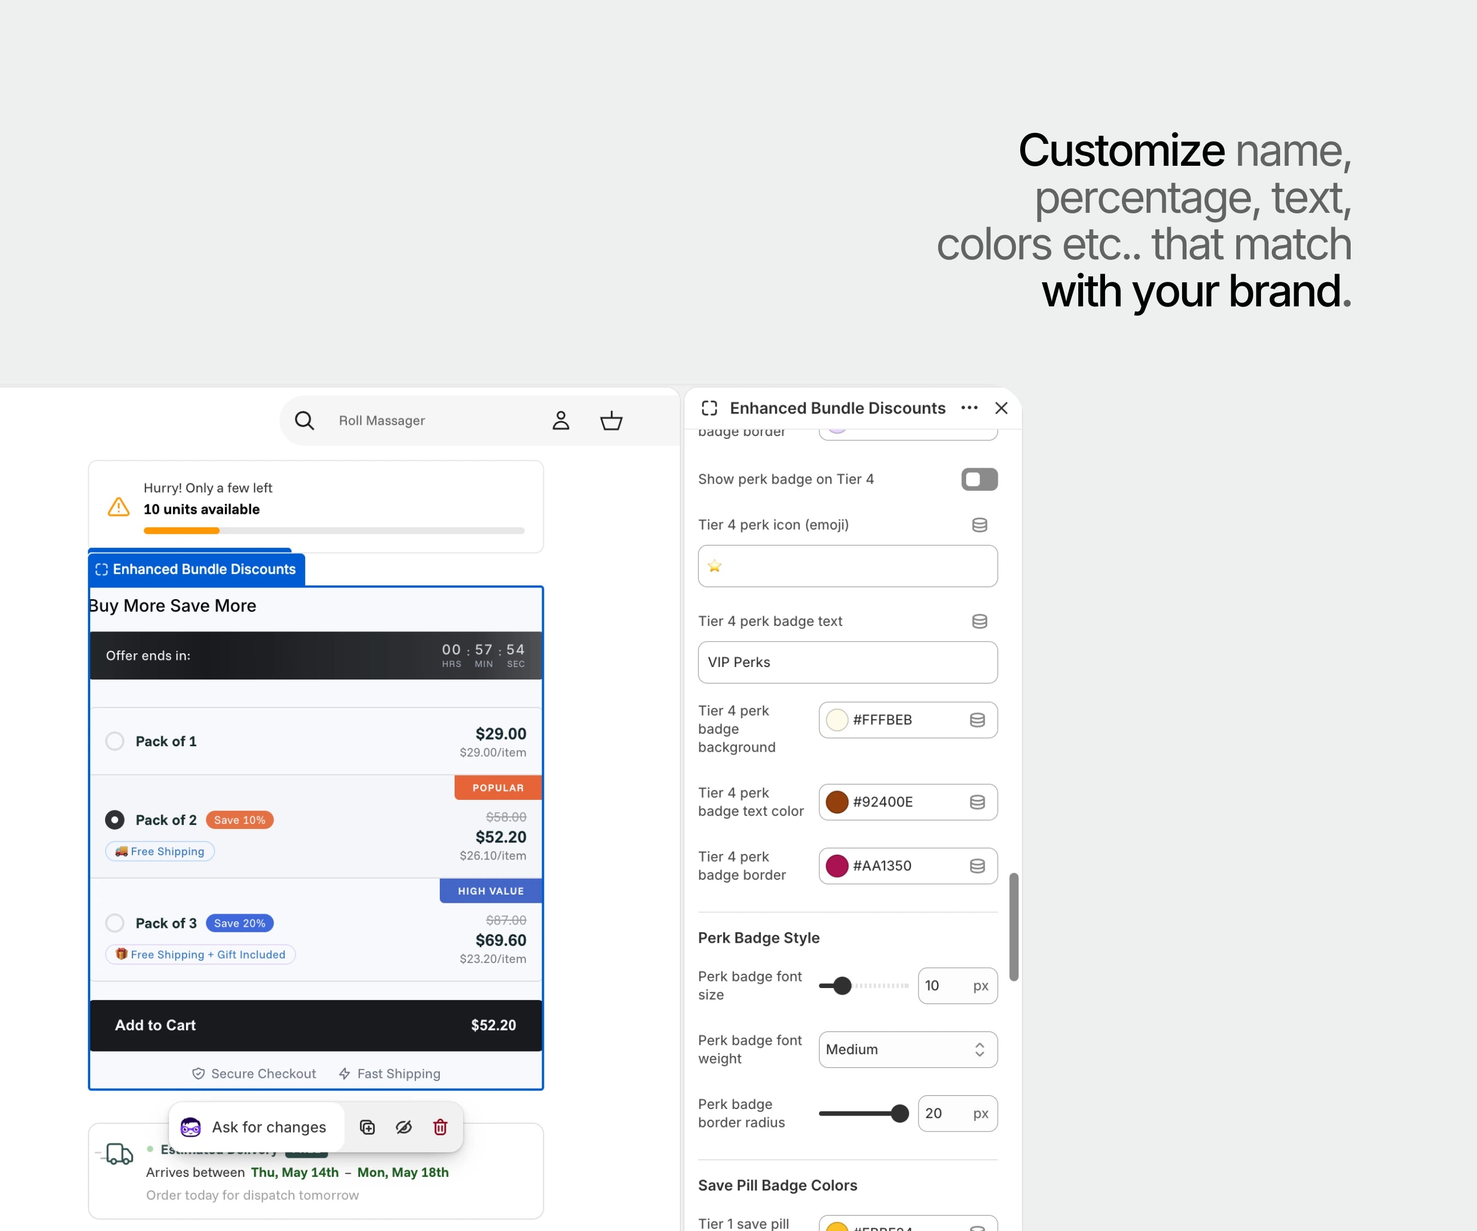Click database icon in #FFFBEB color field

coord(977,719)
